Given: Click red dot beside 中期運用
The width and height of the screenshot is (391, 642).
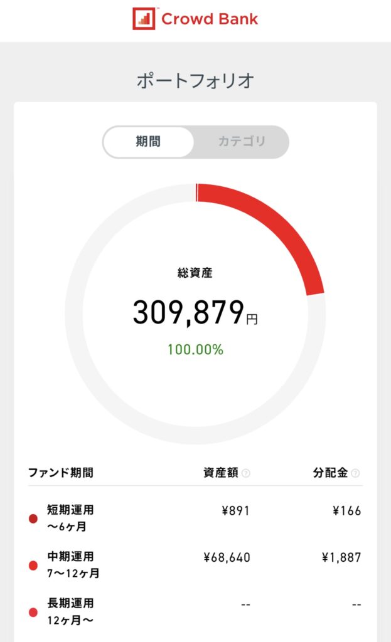Looking at the screenshot, I should (x=33, y=566).
